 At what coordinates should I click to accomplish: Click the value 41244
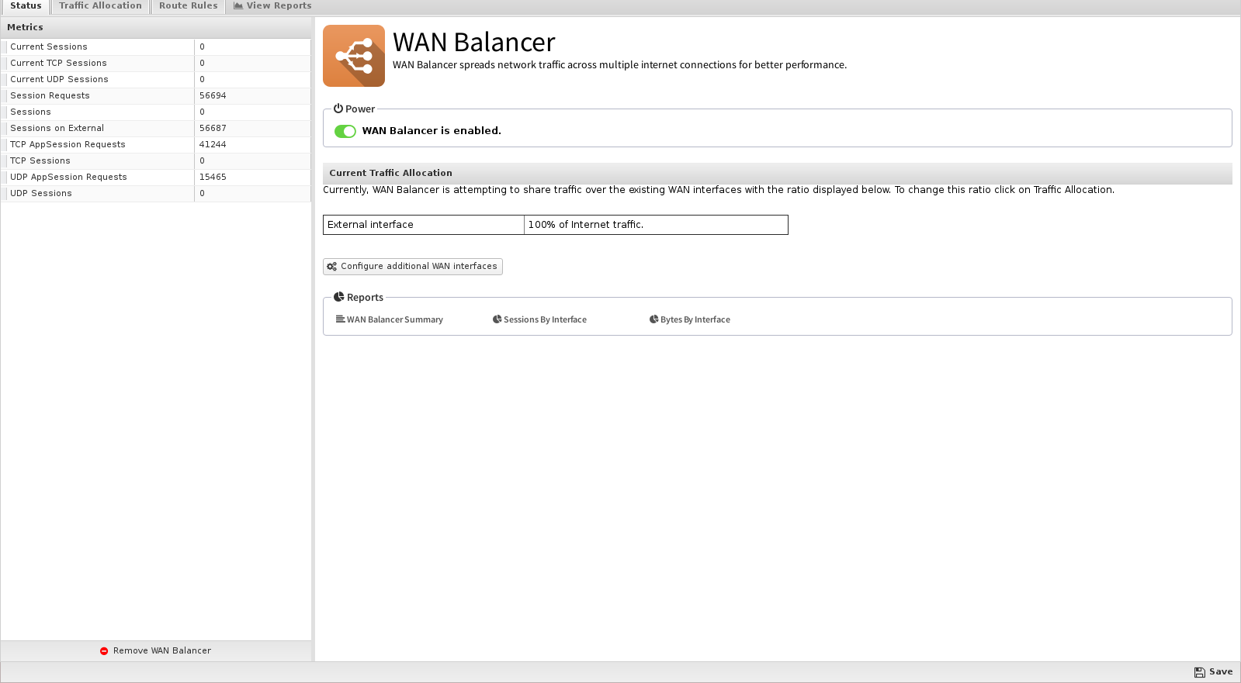[x=213, y=145]
